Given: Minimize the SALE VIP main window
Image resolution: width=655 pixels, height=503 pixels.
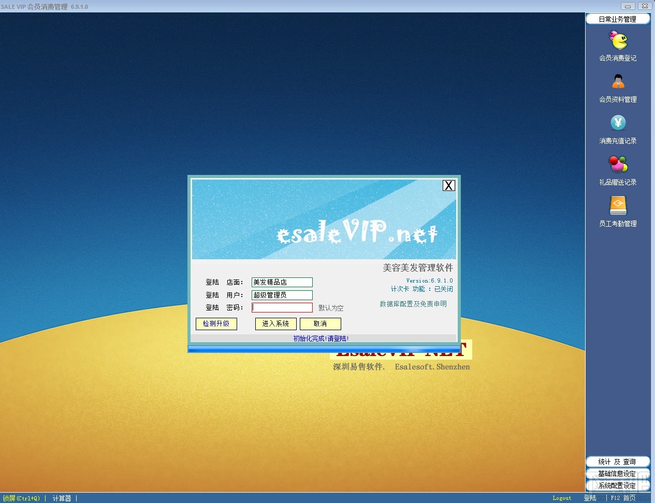Looking at the screenshot, I should pyautogui.click(x=628, y=6).
